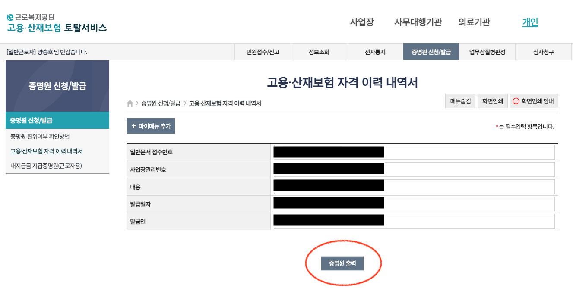The height and width of the screenshot is (288, 573).
Task: Click the circled 증명원 출력 button
Action: tap(342, 263)
